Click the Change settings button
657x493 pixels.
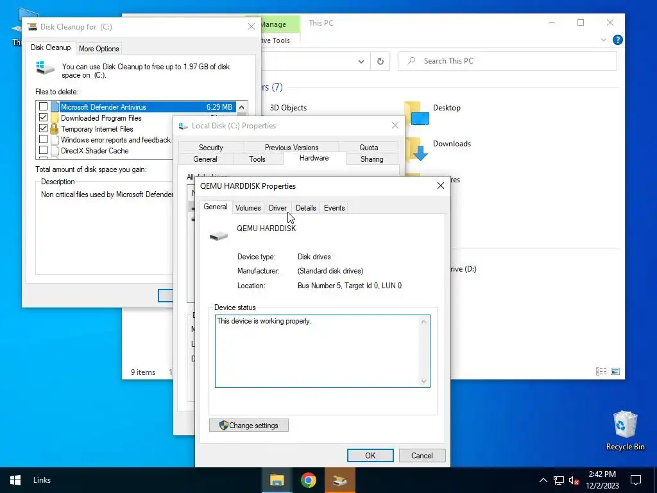[x=249, y=426]
